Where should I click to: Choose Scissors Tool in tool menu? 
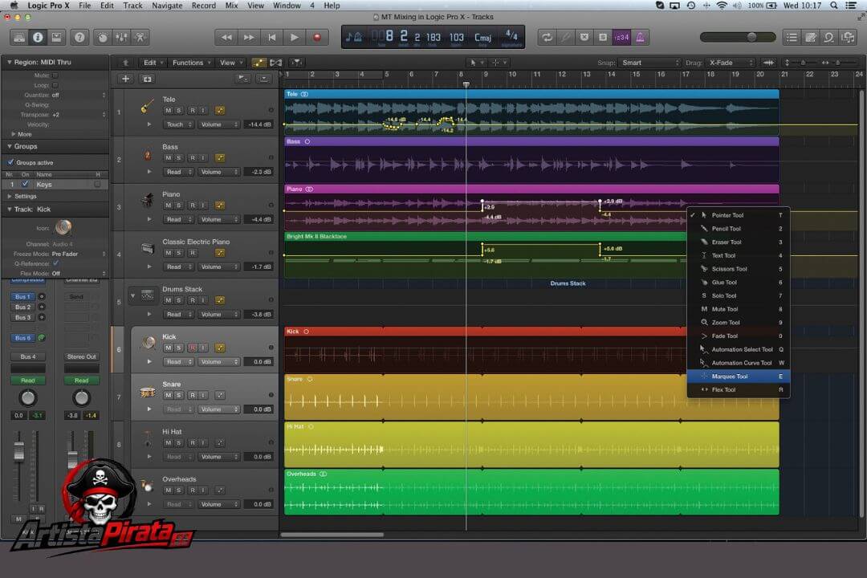point(739,270)
